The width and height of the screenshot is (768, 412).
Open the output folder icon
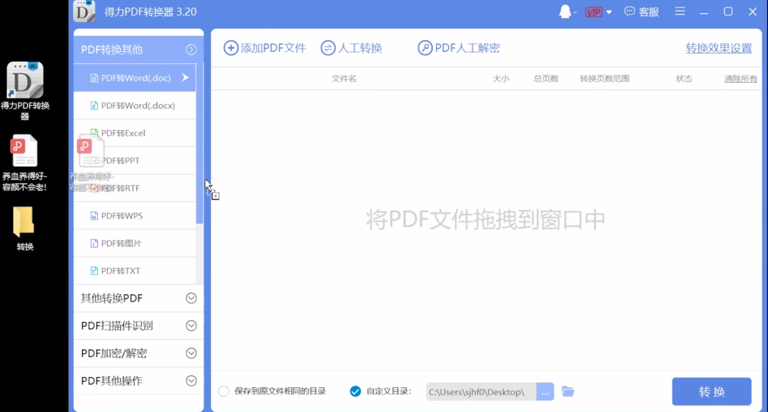[x=568, y=392]
